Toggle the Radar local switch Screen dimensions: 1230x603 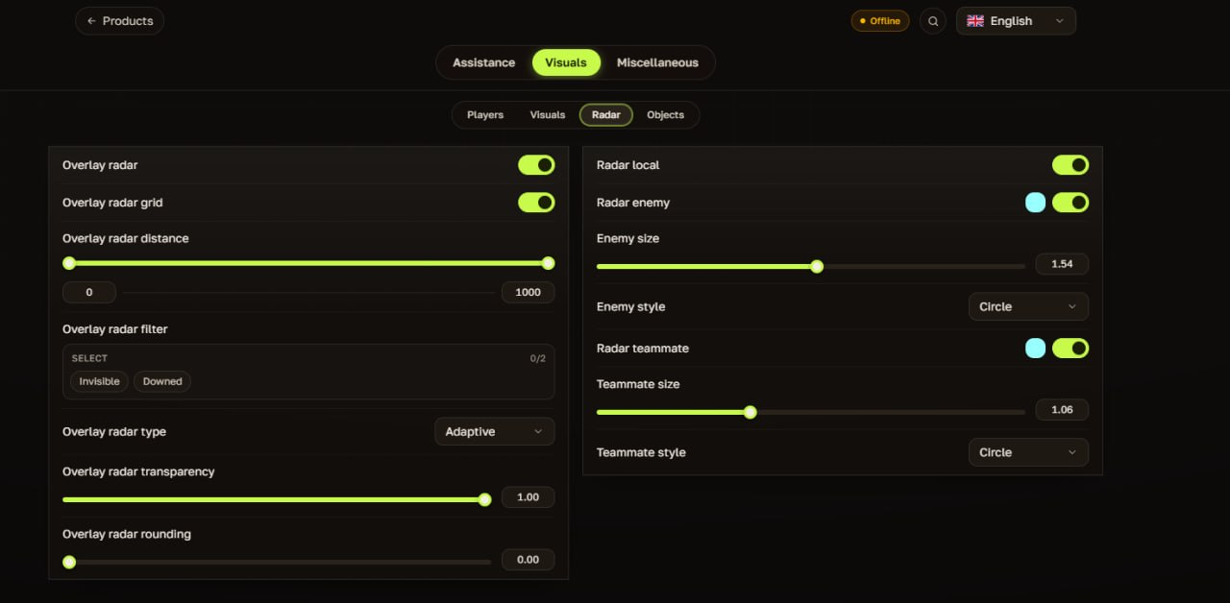pos(1070,165)
